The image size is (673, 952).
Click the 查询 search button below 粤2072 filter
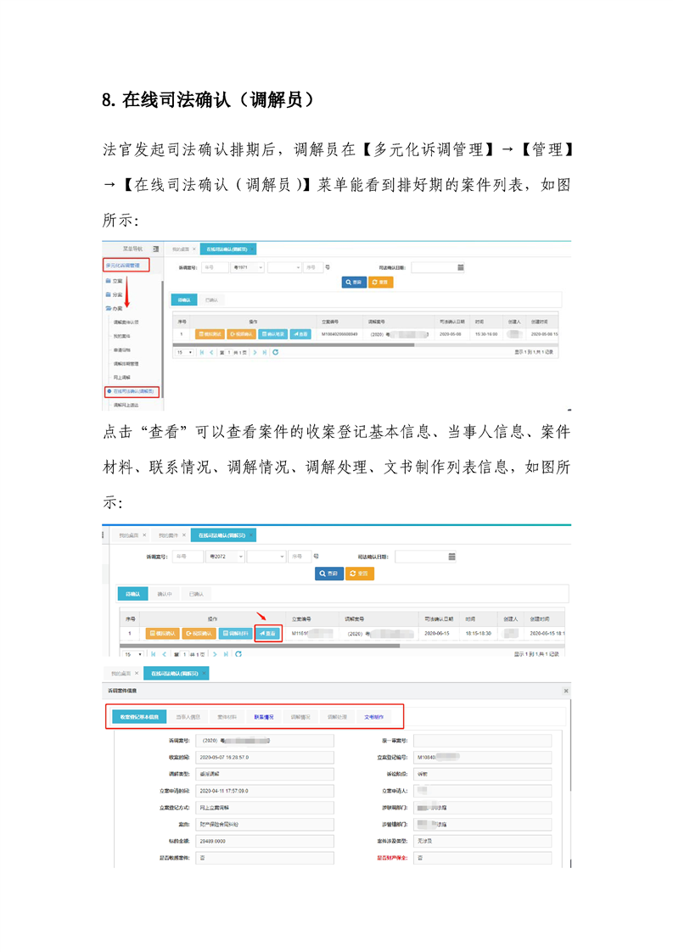point(329,573)
